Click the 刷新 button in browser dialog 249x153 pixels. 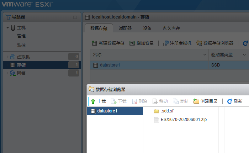235,101
